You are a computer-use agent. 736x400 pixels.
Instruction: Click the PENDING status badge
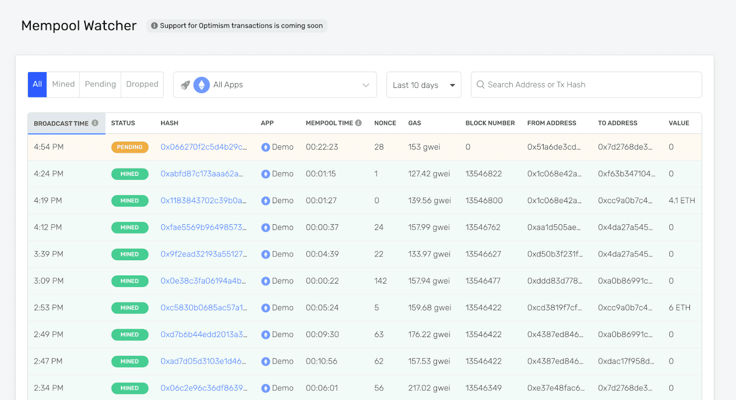[130, 147]
